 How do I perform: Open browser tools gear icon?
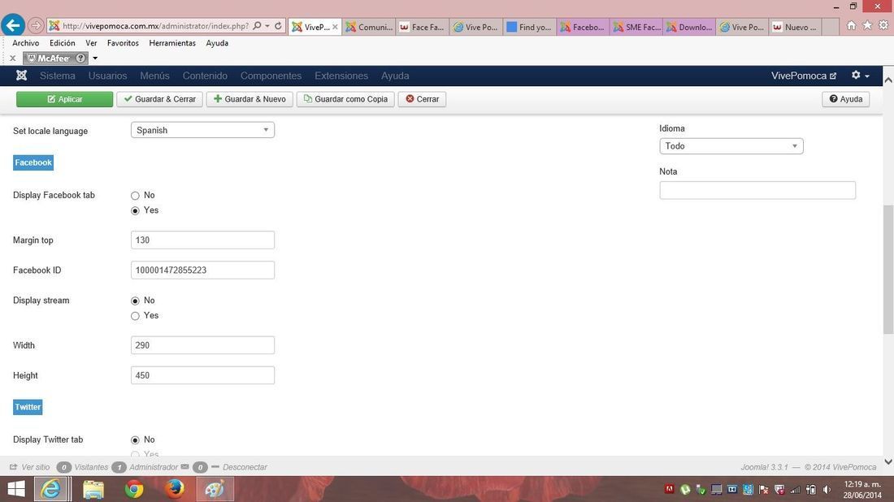pos(883,25)
